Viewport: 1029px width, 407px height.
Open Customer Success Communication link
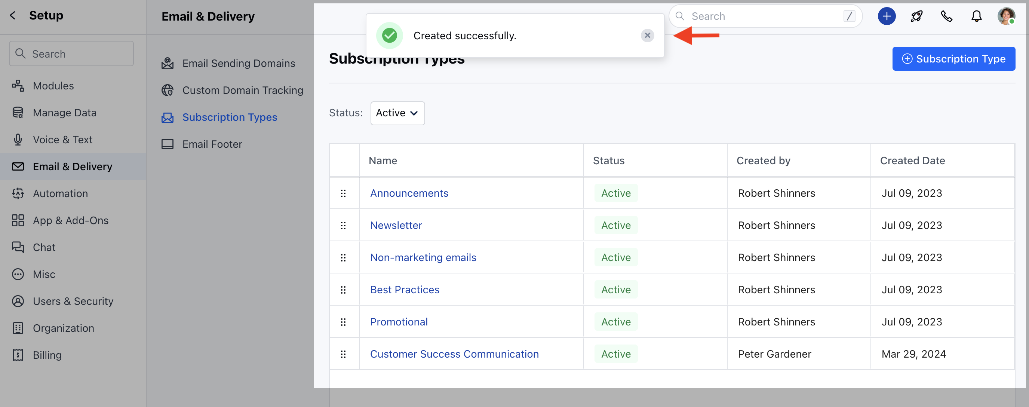(454, 354)
